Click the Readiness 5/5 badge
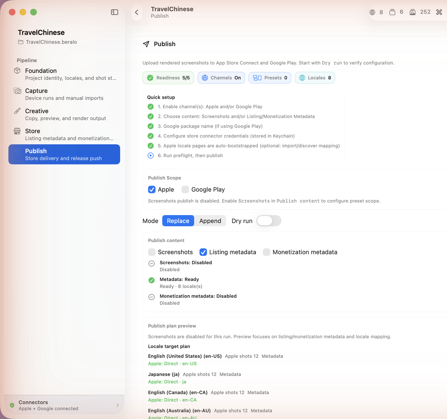 [x=168, y=78]
